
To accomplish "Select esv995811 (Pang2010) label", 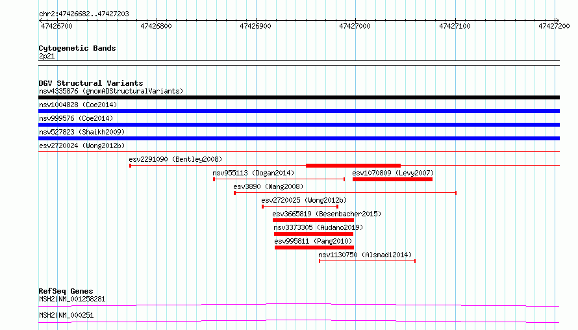I will coord(313,241).
